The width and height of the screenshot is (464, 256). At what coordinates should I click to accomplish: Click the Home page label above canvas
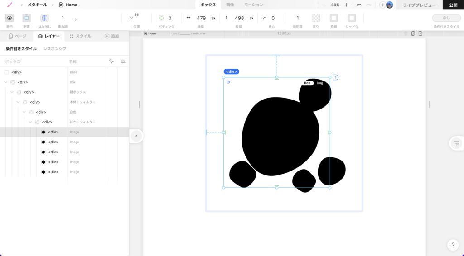[150, 33]
